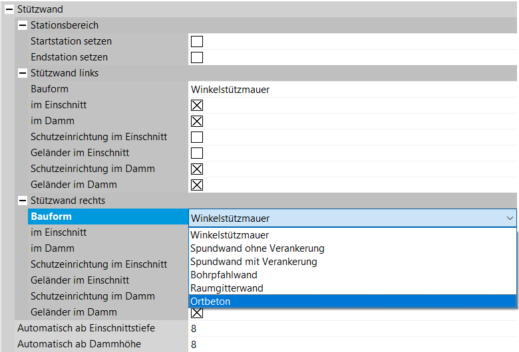The width and height of the screenshot is (519, 352).
Task: Enable the Startstation setzen checkbox
Action: (197, 41)
